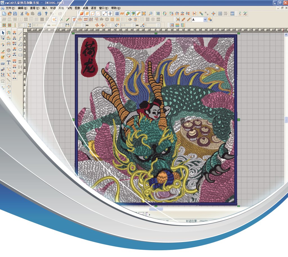The width and height of the screenshot is (288, 257).
Task: Select the straight line drawing tool
Action: coord(20,33)
